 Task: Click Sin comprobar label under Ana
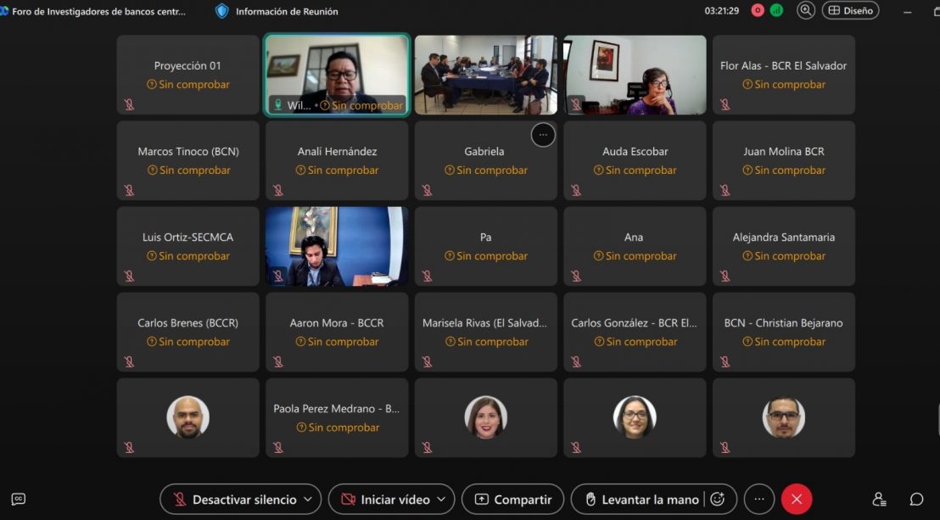[x=635, y=256]
